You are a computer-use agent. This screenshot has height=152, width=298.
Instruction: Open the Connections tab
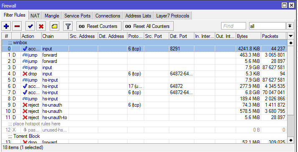[x=108, y=16]
